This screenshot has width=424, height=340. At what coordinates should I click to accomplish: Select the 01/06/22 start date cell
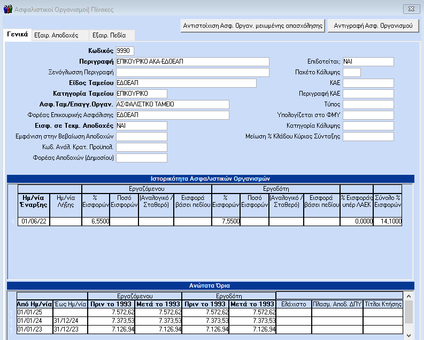pos(33,221)
